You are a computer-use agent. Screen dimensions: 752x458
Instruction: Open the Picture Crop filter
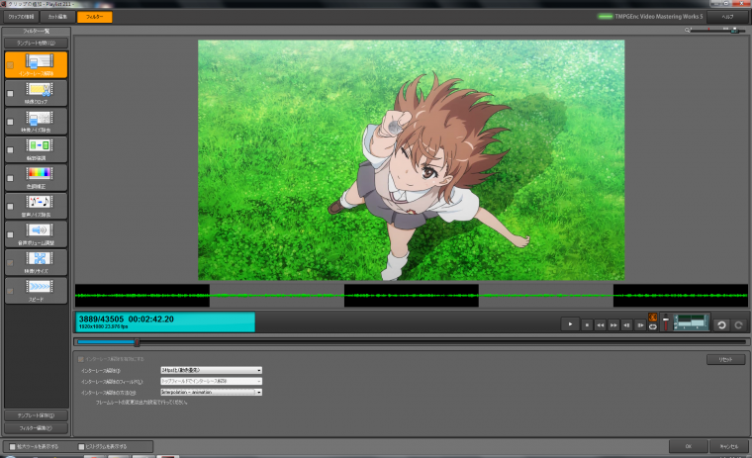[x=40, y=92]
